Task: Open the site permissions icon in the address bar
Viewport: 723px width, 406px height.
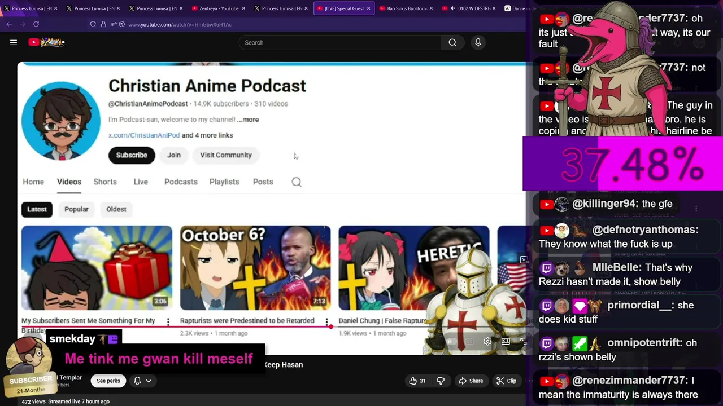Action: point(114,24)
